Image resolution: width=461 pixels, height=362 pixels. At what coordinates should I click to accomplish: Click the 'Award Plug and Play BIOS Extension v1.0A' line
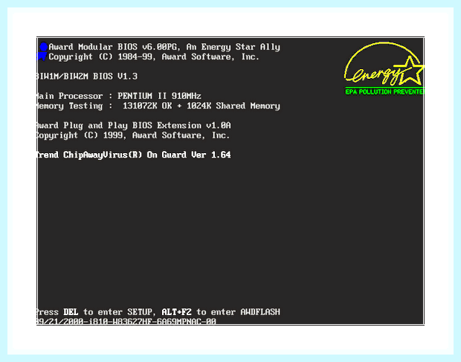pos(134,126)
